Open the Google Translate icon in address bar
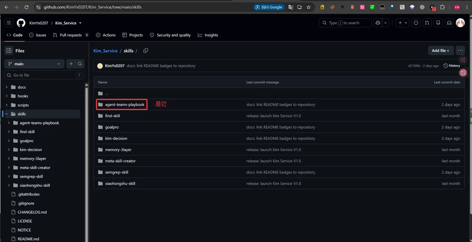The image size is (472, 242). tap(291, 7)
